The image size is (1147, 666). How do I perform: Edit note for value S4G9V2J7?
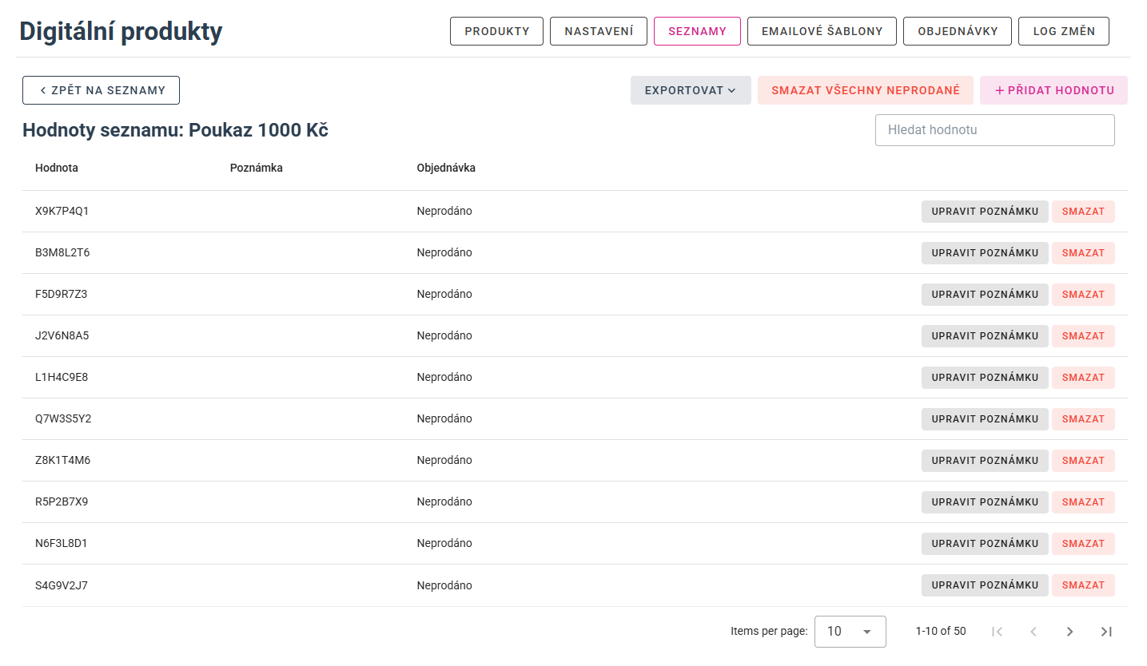click(984, 585)
